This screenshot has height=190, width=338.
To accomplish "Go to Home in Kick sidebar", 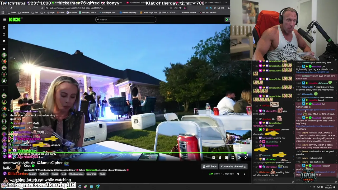I will coord(4,27).
